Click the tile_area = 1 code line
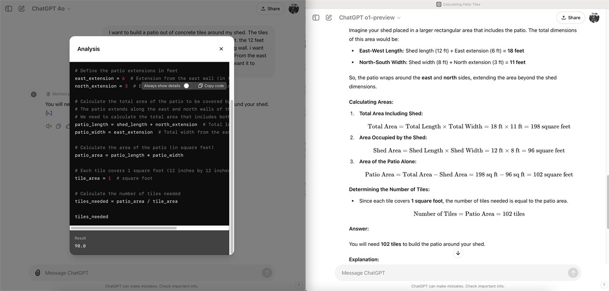The width and height of the screenshot is (609, 291). coord(93,178)
